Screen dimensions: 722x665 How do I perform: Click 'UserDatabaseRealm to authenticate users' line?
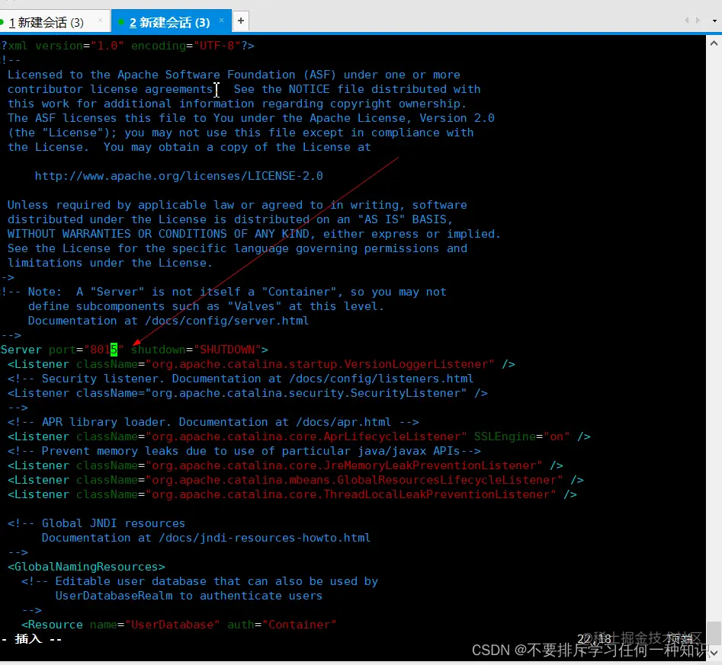[x=189, y=596]
